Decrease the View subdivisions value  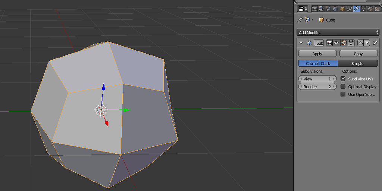point(301,79)
